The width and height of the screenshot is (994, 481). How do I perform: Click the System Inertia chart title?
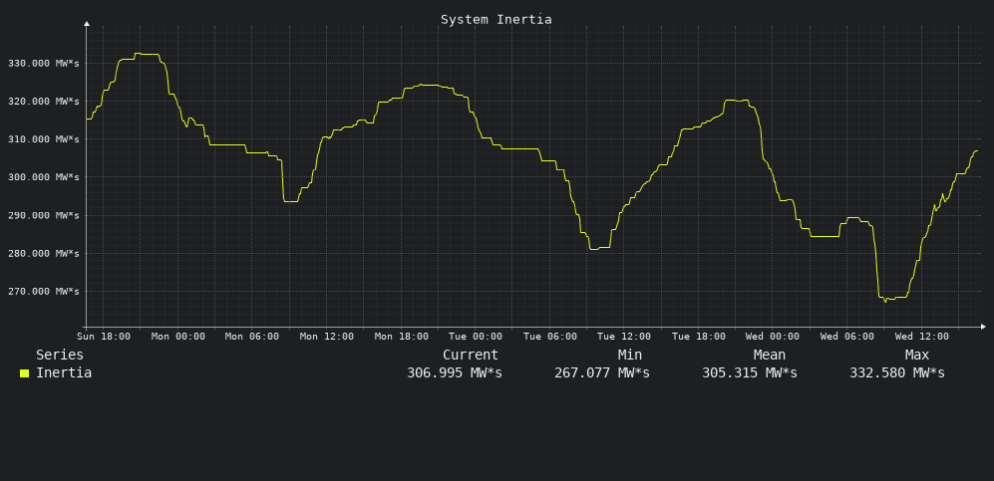[496, 20]
